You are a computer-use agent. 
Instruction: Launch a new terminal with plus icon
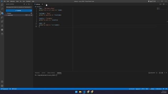coord(156,73)
